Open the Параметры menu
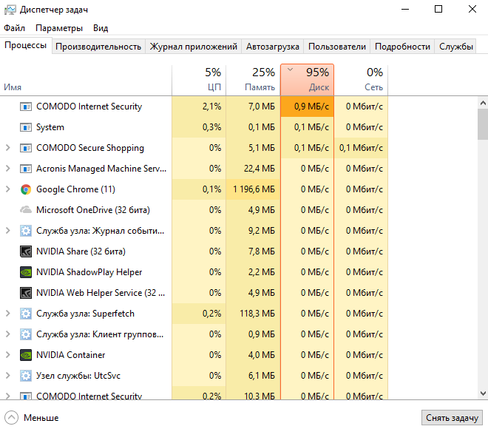The height and width of the screenshot is (429, 488). pyautogui.click(x=59, y=28)
